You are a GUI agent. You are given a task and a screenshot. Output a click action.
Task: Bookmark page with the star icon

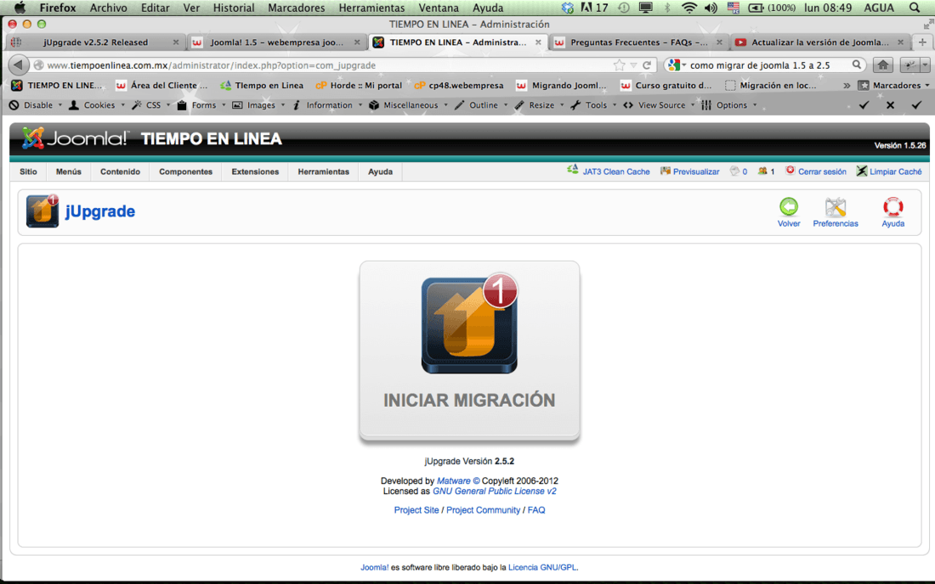[620, 65]
